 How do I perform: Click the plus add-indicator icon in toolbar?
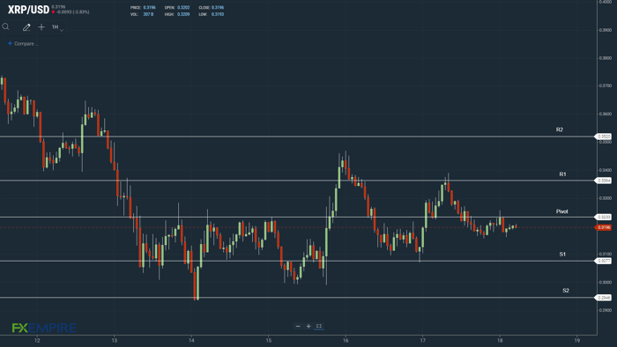(41, 26)
